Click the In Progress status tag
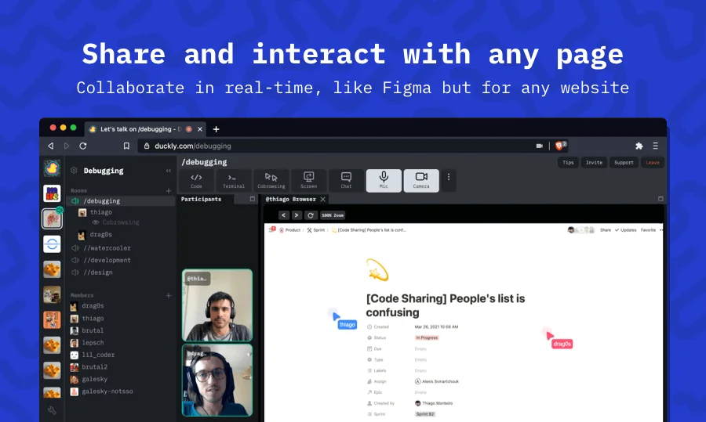The image size is (706, 422). click(427, 338)
